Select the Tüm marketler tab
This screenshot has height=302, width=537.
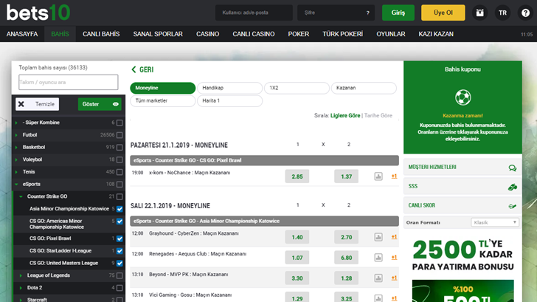[163, 100]
